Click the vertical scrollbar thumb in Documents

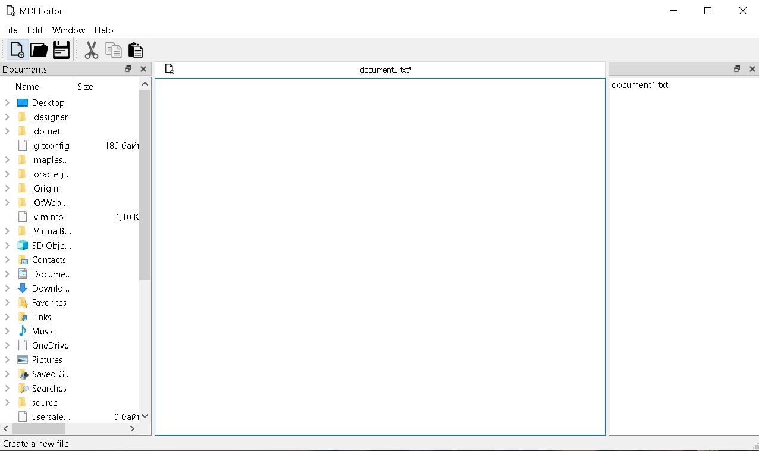145,184
